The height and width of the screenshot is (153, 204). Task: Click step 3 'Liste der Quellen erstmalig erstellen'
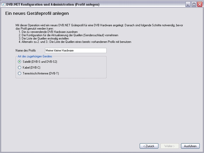coord(44,39)
